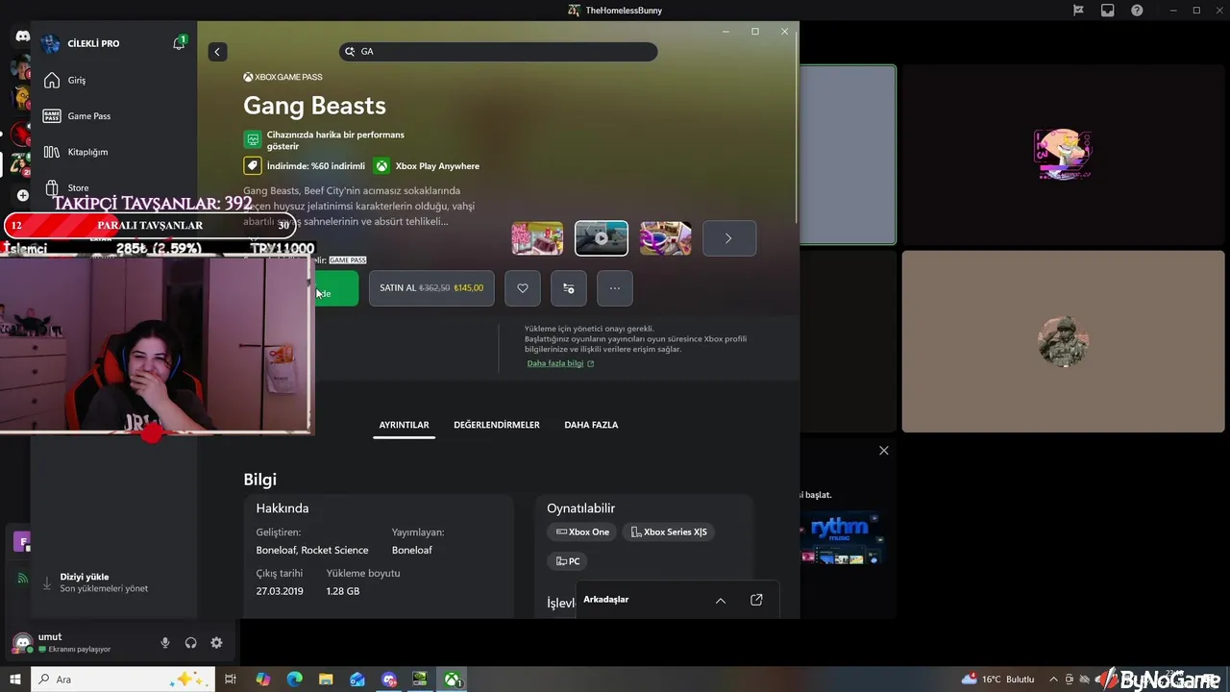Open Discord home icon
Image resolution: width=1230 pixels, height=692 pixels.
tap(22, 37)
